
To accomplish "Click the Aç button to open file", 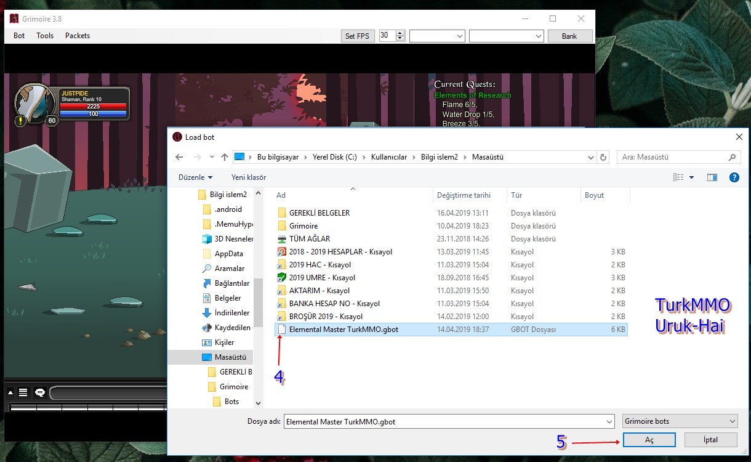I will (x=649, y=440).
